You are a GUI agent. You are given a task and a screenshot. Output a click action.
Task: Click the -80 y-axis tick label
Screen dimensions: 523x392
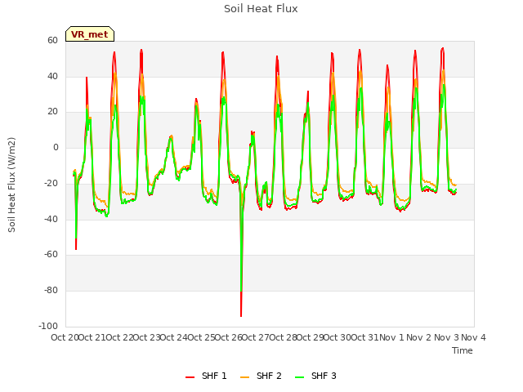point(51,291)
